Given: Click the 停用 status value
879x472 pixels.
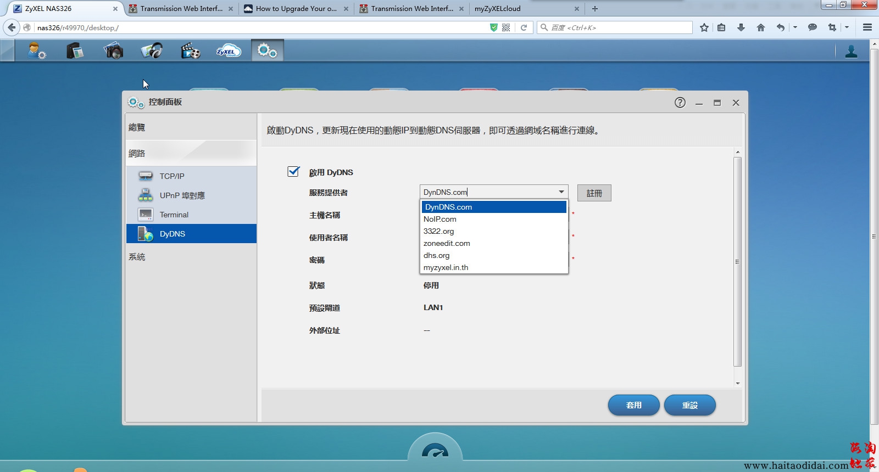Looking at the screenshot, I should [431, 285].
